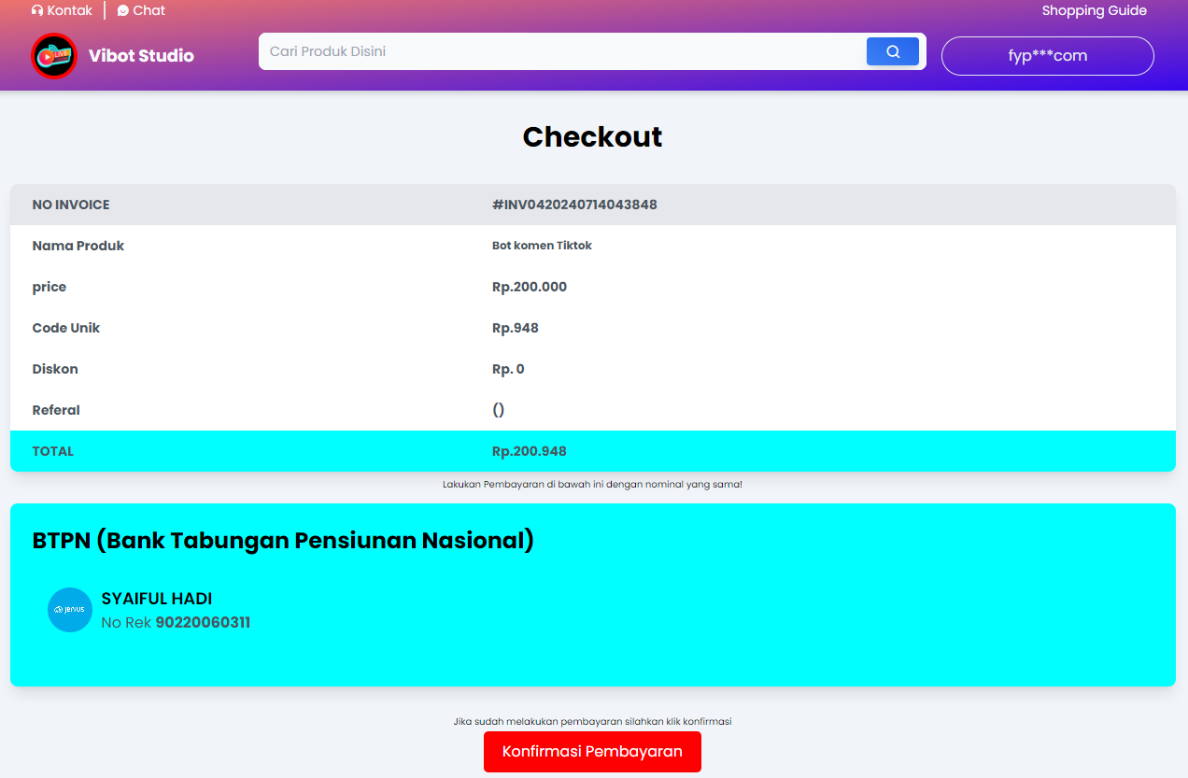The height and width of the screenshot is (778, 1188).
Task: Open the fyp***com account button
Action: point(1048,56)
